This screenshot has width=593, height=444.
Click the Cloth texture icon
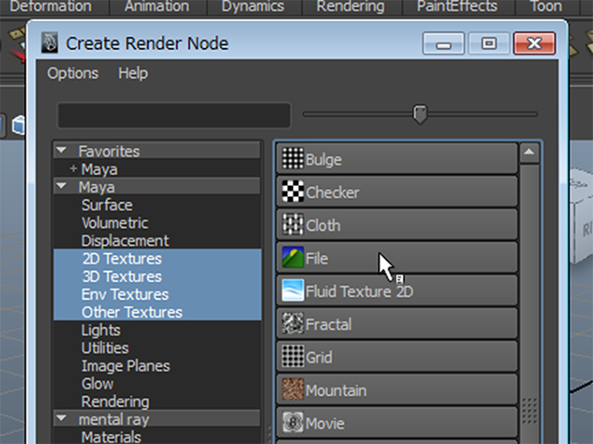tap(293, 224)
